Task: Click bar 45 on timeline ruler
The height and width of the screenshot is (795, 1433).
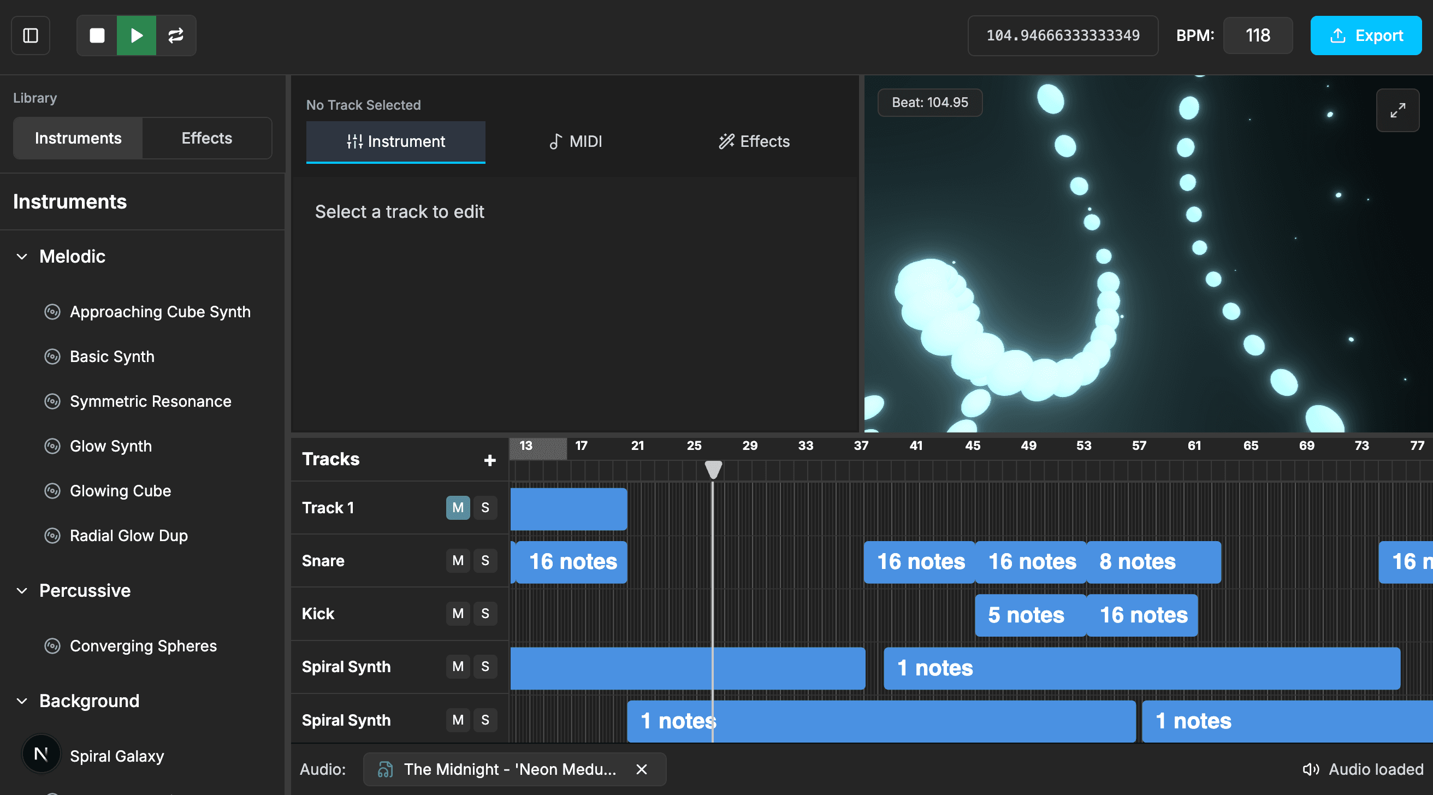Action: click(x=973, y=446)
